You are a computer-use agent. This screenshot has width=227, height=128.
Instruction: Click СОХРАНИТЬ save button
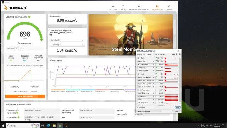click(35, 87)
